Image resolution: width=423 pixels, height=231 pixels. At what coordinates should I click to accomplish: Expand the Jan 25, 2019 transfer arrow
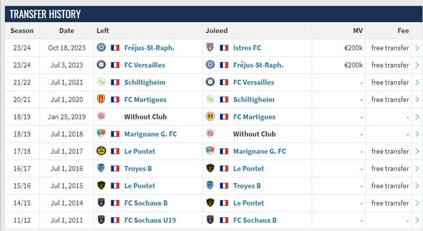point(417,116)
